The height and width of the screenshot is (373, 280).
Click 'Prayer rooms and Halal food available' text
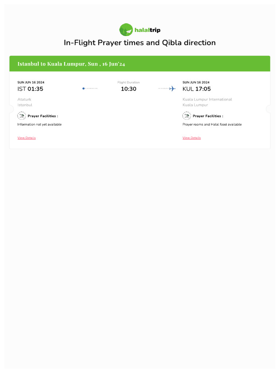[212, 125]
